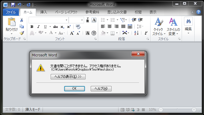204x115 pixels.
Task: Switch to the View (表示) tab
Action: tap(153, 12)
